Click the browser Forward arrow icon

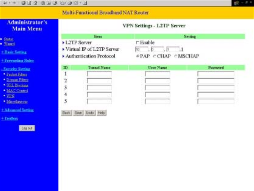14,3
